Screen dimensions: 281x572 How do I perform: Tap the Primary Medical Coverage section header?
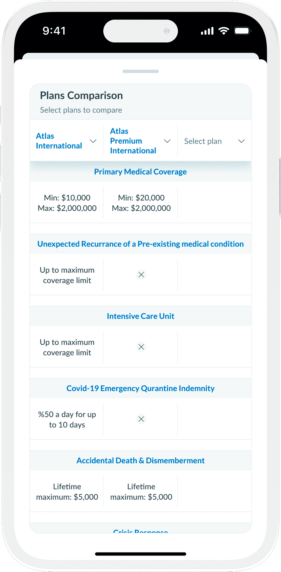pyautogui.click(x=140, y=172)
